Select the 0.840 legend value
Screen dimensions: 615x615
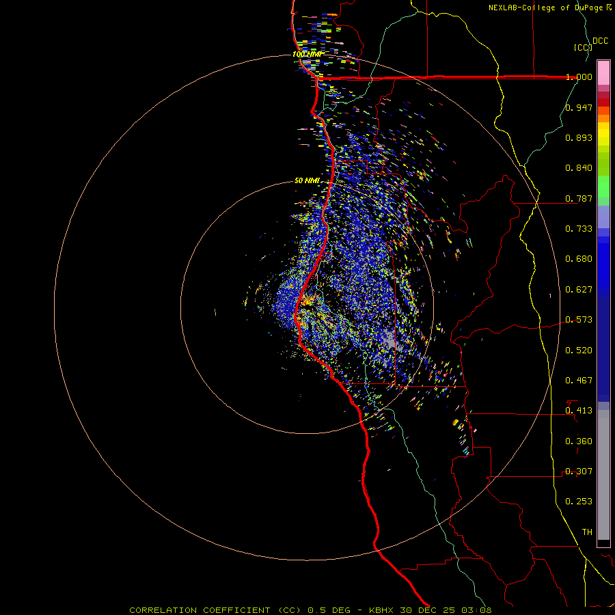[579, 168]
